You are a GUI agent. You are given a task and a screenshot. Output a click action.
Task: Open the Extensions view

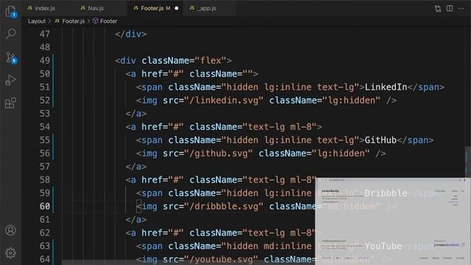(x=10, y=103)
